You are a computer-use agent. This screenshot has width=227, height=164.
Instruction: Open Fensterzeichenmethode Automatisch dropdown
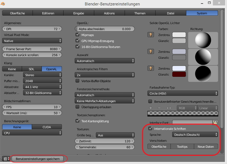(105, 95)
